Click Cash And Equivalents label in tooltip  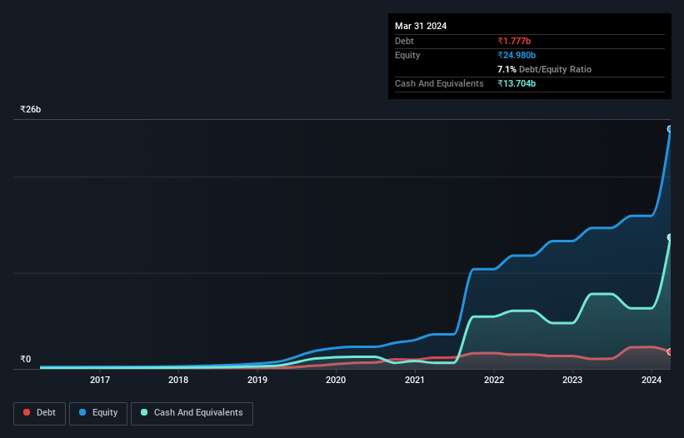tap(439, 83)
